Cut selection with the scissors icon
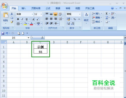Image resolution: width=126 pixels, height=98 pixels. click(12, 14)
